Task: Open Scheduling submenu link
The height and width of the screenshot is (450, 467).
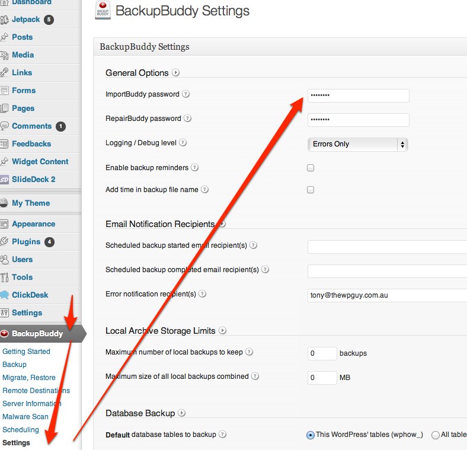Action: tap(21, 430)
